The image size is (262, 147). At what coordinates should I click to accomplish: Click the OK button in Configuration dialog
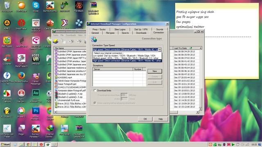[145, 119]
